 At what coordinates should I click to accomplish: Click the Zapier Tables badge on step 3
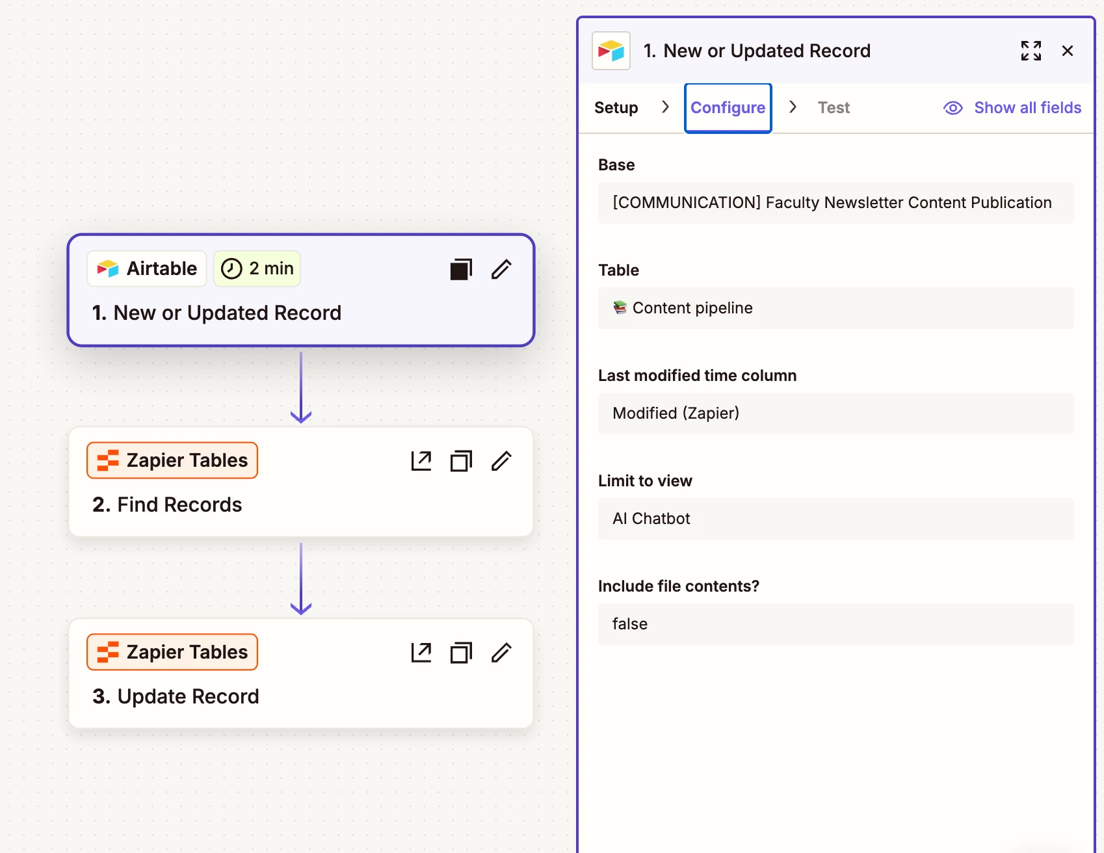[x=172, y=652]
